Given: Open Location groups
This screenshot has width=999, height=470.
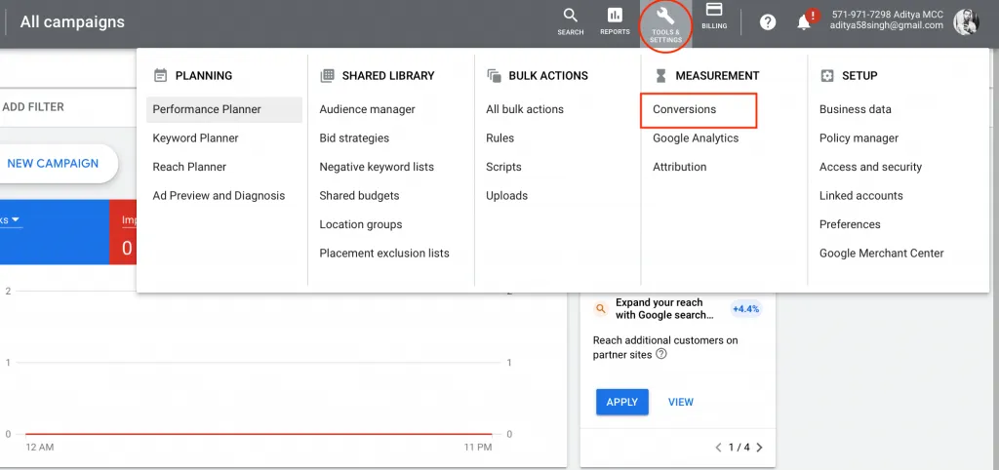Looking at the screenshot, I should [x=361, y=224].
